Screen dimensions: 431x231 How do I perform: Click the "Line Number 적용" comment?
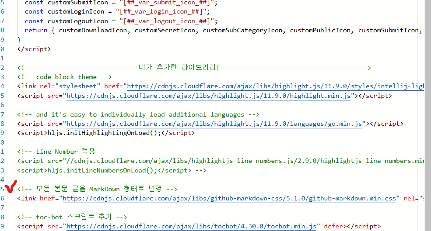pos(56,152)
